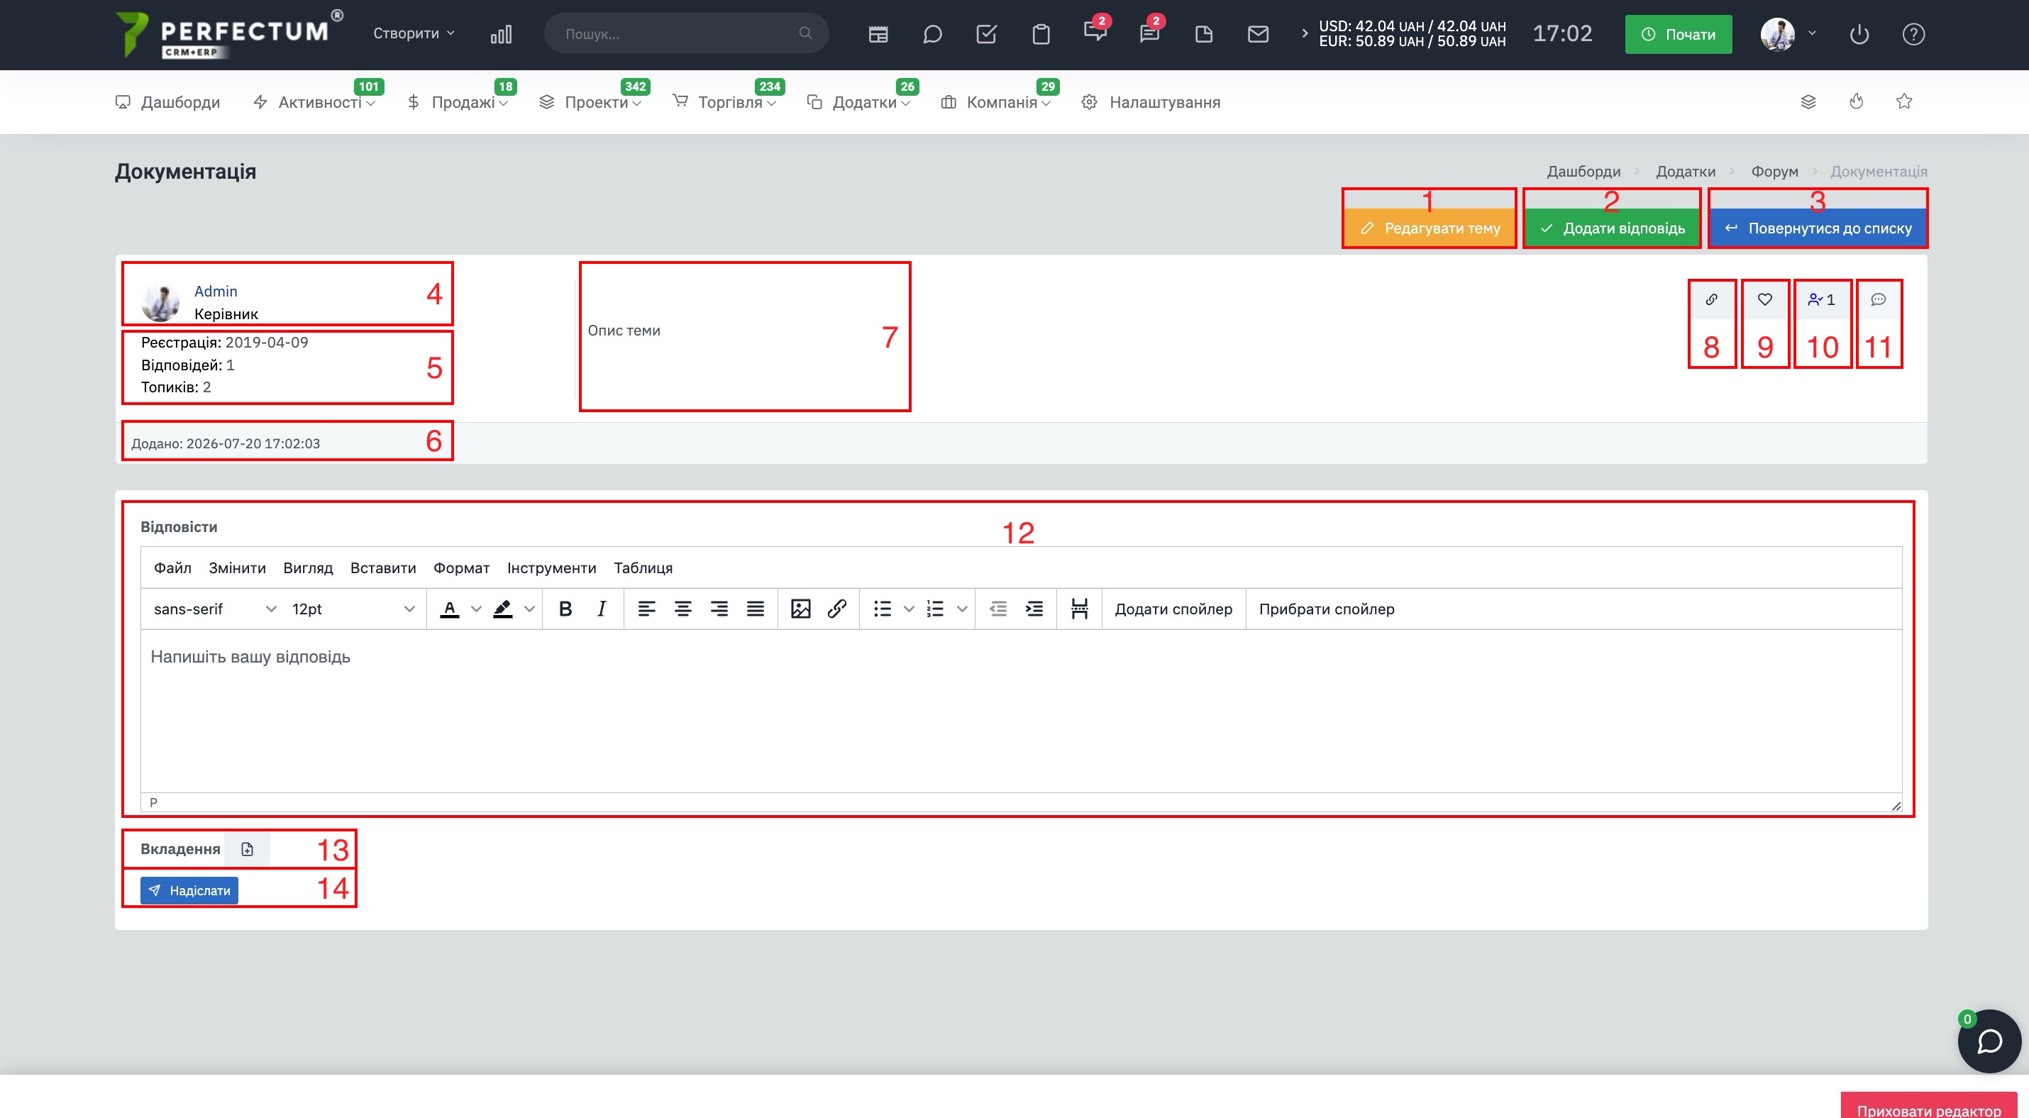Screen dimensions: 2029x1118
Task: Center align text in editor
Action: pyautogui.click(x=683, y=609)
